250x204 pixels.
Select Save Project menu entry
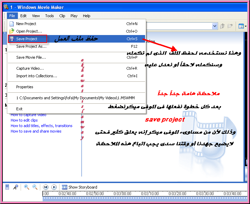[x=77, y=39]
